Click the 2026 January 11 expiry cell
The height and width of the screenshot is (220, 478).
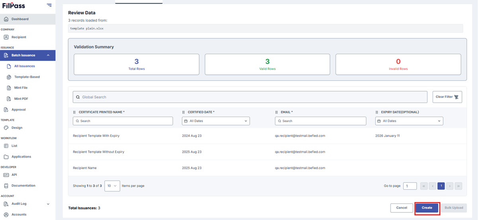click(388, 136)
